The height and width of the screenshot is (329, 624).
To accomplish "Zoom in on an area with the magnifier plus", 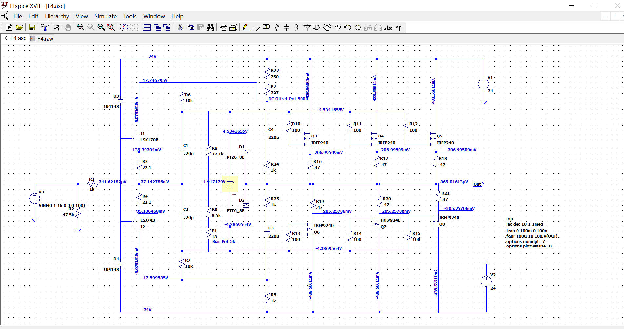I will (81, 27).
